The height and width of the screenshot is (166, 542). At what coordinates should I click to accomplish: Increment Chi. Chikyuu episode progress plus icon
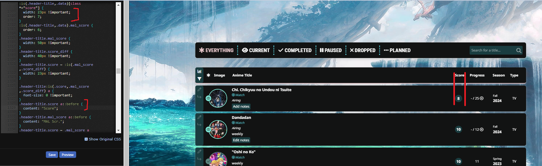[481, 98]
